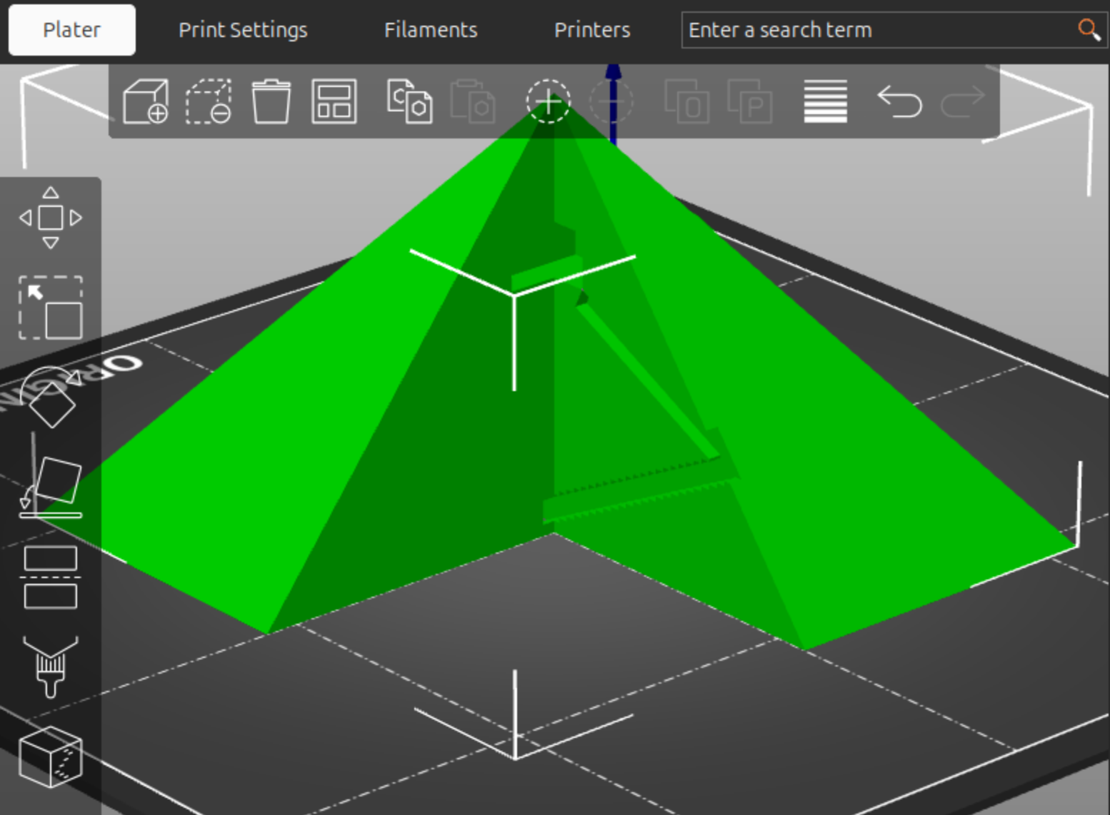This screenshot has height=815, width=1110.
Task: Click the Add object icon
Action: pos(145,101)
